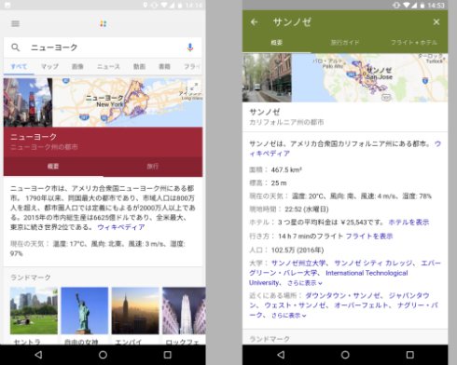Open the hamburger menu in the left phone

click(15, 23)
